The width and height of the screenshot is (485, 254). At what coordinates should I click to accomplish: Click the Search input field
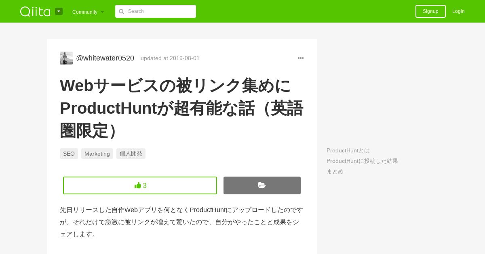click(x=156, y=11)
